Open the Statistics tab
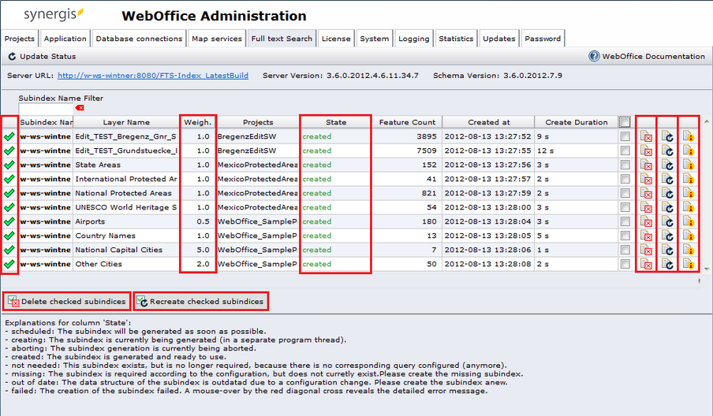 (456, 39)
